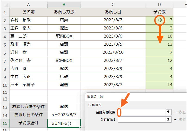Click the 予約数合計 label cell
The image size is (187, 131).
(x=28, y=123)
